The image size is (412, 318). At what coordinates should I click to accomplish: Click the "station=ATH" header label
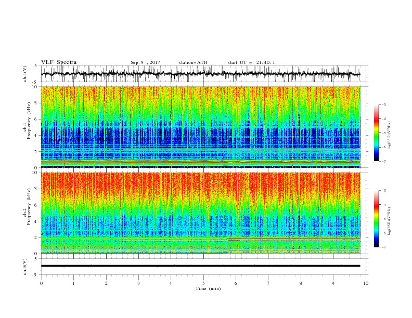(x=193, y=62)
